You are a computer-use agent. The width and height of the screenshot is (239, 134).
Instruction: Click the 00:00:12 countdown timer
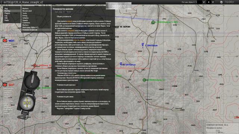(x=119, y=6)
